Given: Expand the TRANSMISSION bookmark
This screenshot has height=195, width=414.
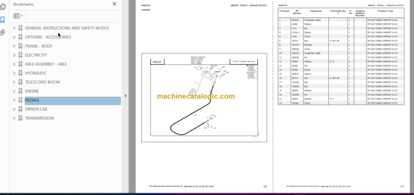Looking at the screenshot, I should point(14,118).
